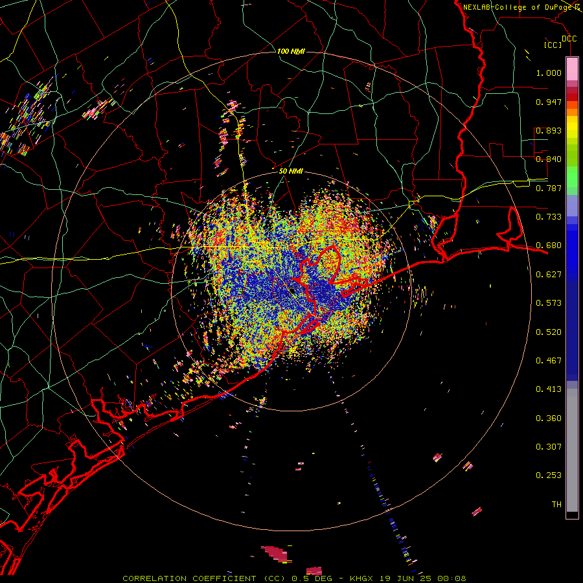Select the 0.787 scale value

pyautogui.click(x=549, y=188)
